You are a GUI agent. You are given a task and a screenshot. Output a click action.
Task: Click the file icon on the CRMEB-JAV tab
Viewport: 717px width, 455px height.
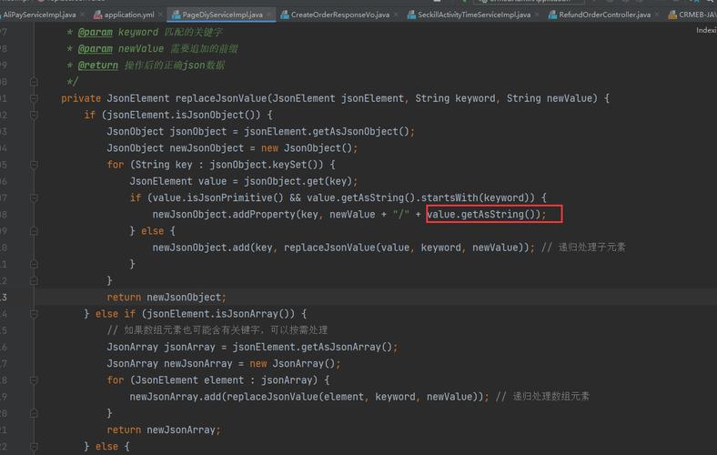click(672, 15)
